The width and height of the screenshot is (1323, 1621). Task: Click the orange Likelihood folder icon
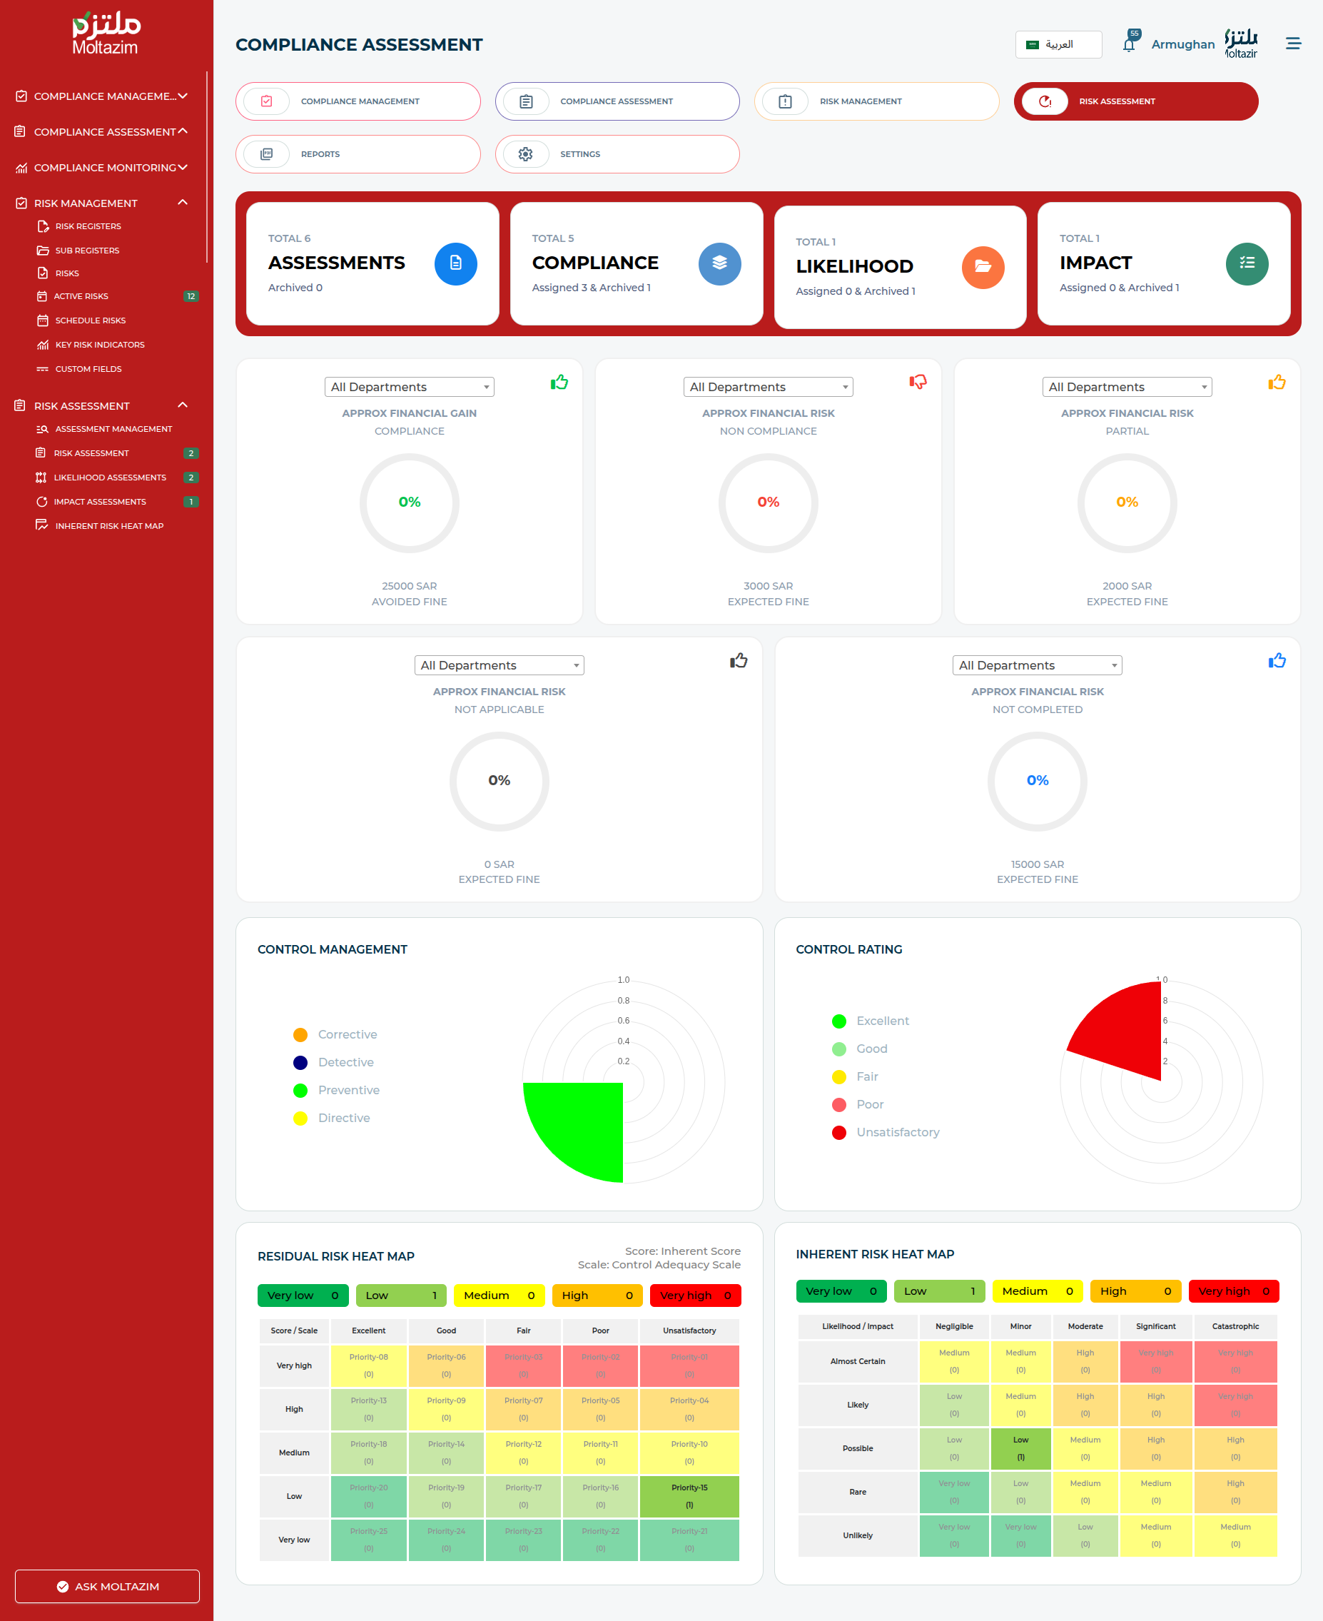(x=982, y=268)
